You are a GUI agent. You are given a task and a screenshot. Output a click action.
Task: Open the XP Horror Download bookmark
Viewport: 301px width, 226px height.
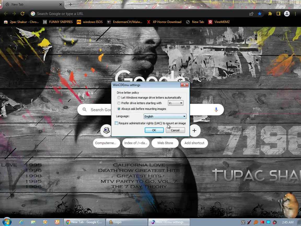[164, 22]
